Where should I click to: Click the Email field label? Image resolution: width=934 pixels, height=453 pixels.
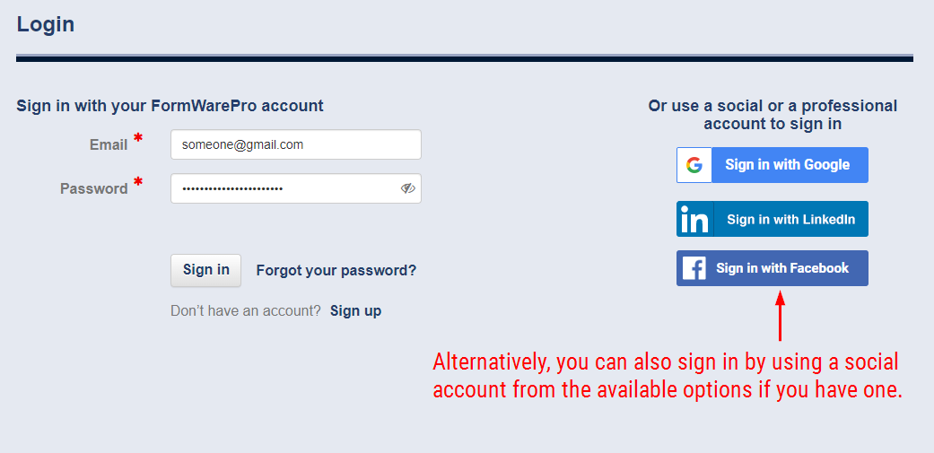tap(109, 144)
